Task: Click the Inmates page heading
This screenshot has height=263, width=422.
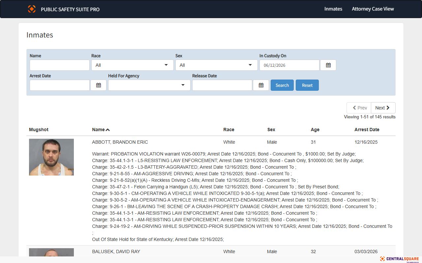Action: pyautogui.click(x=40, y=35)
